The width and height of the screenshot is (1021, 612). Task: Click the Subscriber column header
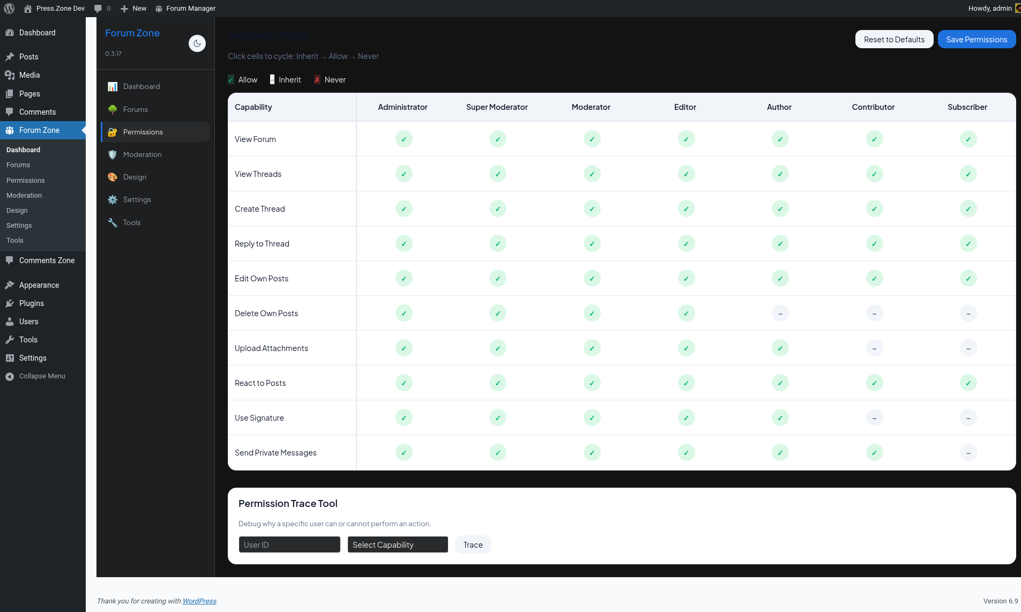coord(967,107)
